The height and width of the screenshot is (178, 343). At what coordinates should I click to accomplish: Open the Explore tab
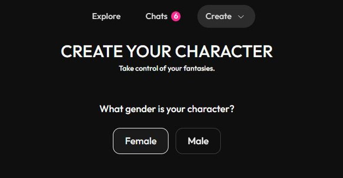(x=106, y=16)
